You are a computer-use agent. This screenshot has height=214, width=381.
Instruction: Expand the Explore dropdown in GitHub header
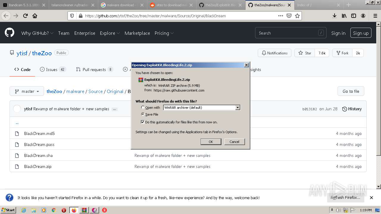click(110, 33)
